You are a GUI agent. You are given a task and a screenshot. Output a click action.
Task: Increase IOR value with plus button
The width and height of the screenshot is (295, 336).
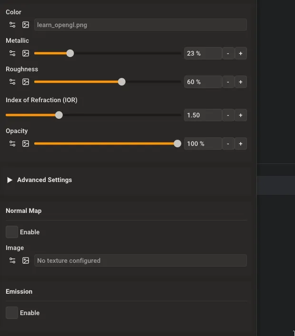pos(241,115)
